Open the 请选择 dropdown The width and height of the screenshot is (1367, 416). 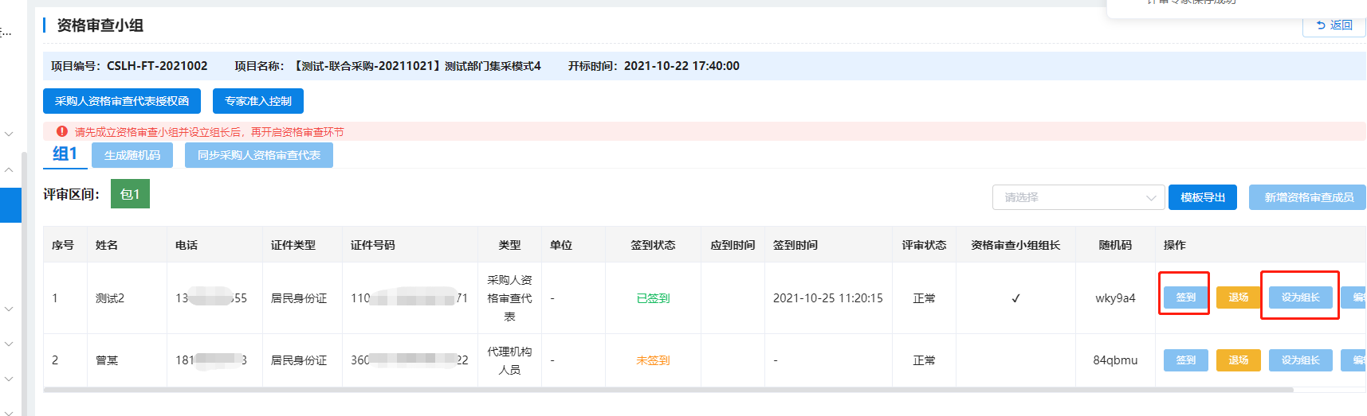click(1078, 197)
